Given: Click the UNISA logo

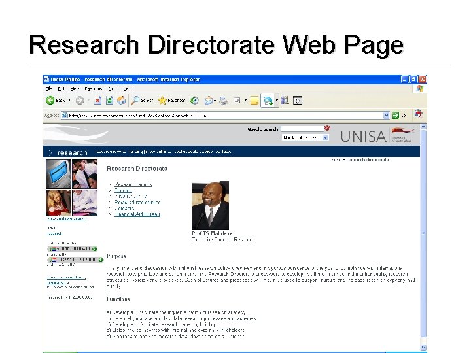Looking at the screenshot, I should [x=377, y=136].
